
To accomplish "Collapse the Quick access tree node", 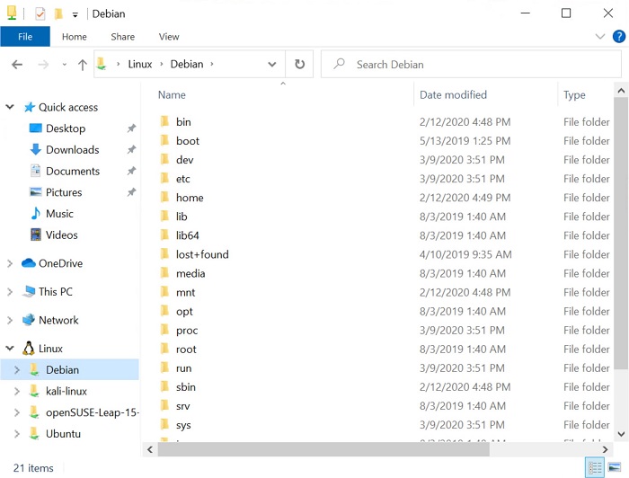I will [x=10, y=107].
